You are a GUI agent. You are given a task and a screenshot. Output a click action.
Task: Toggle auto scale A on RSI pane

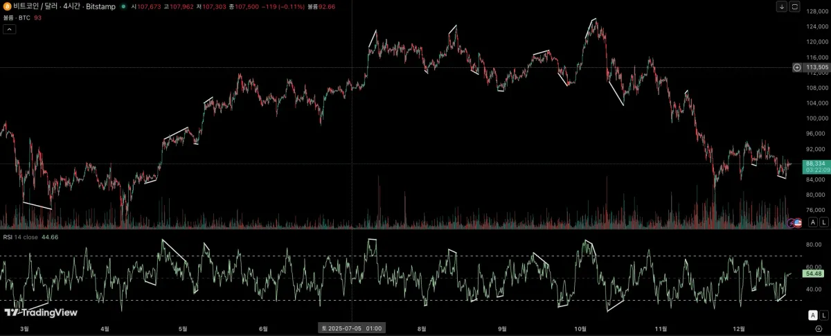[813, 315]
